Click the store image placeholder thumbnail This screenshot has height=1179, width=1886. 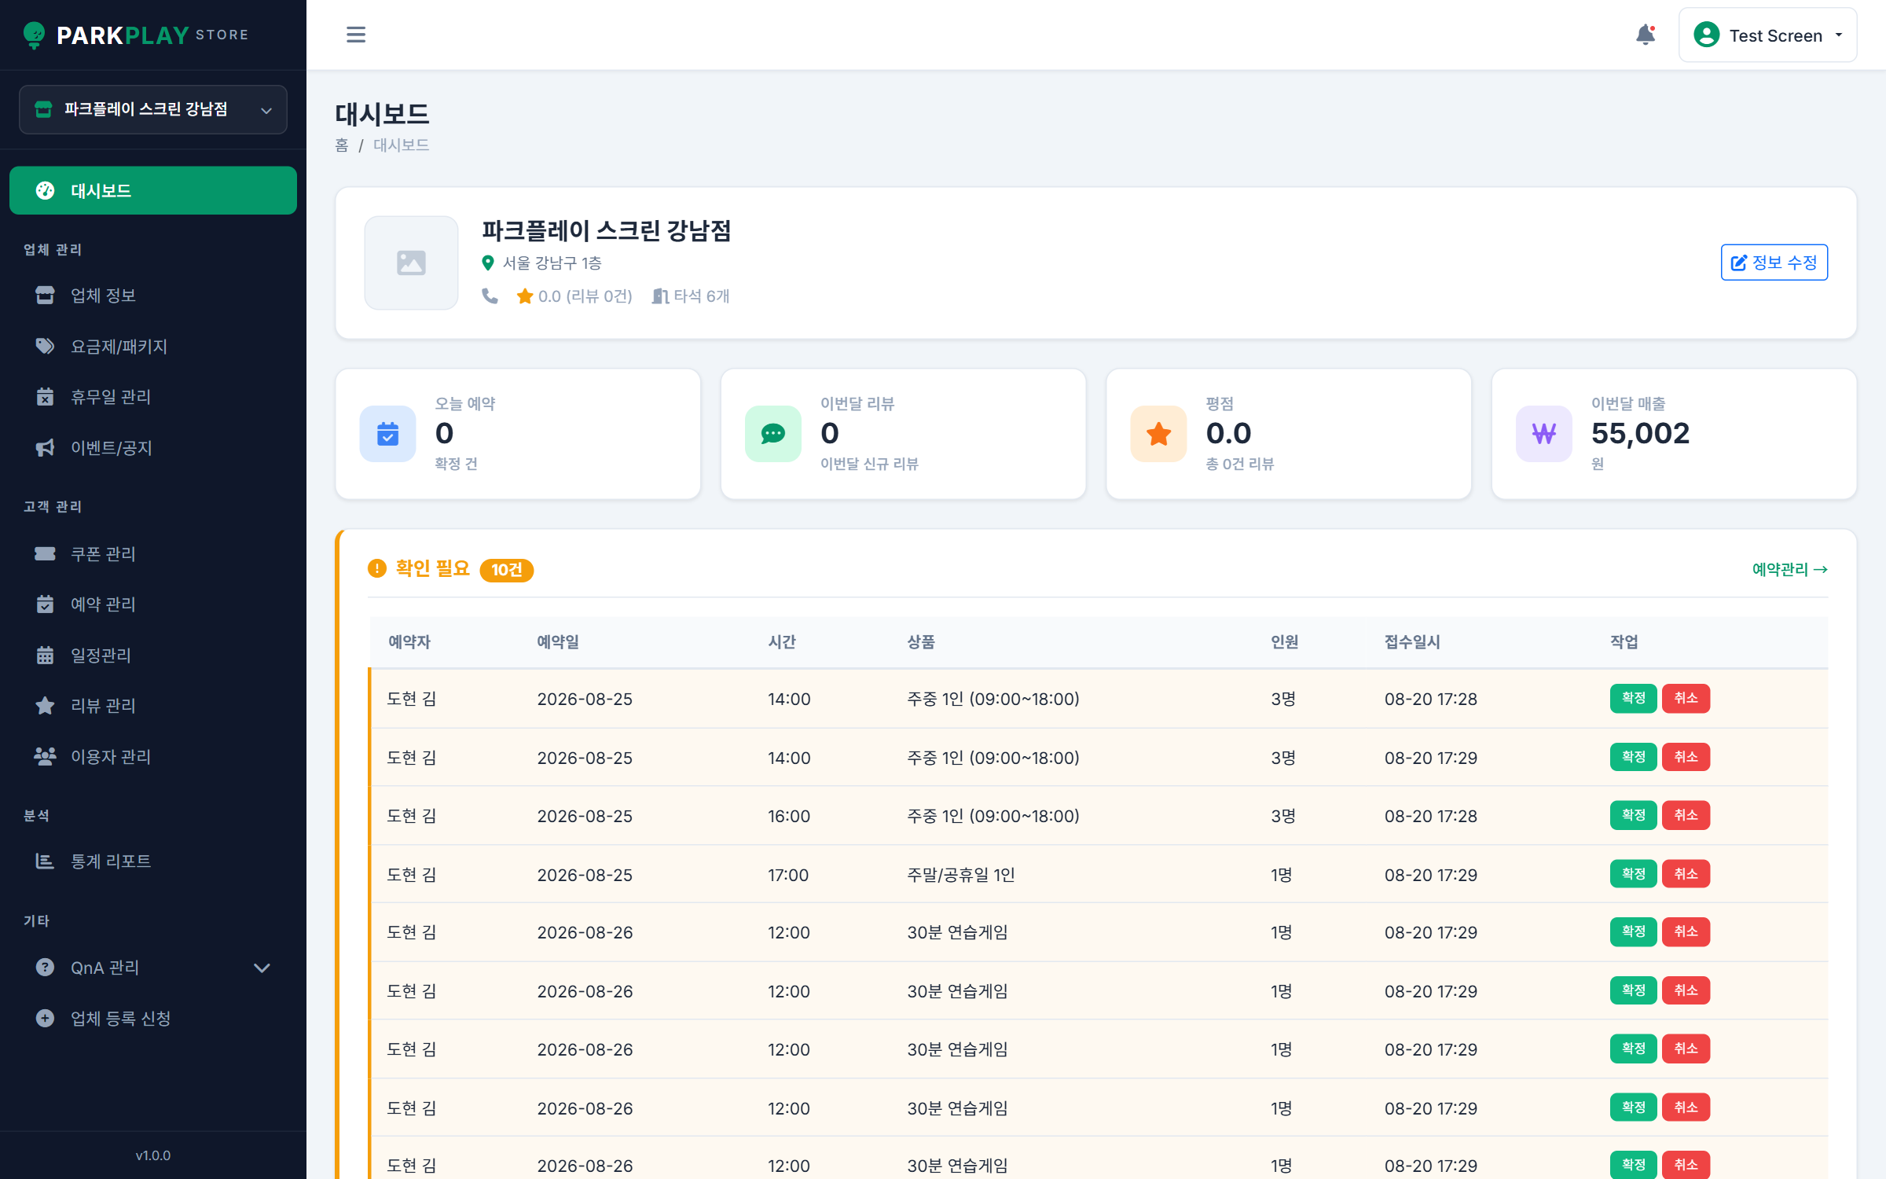pos(411,263)
